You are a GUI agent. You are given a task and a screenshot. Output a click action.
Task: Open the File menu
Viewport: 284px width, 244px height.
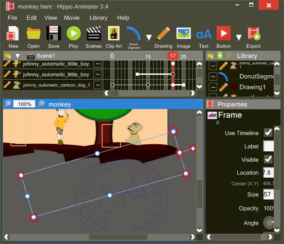pyautogui.click(x=12, y=18)
